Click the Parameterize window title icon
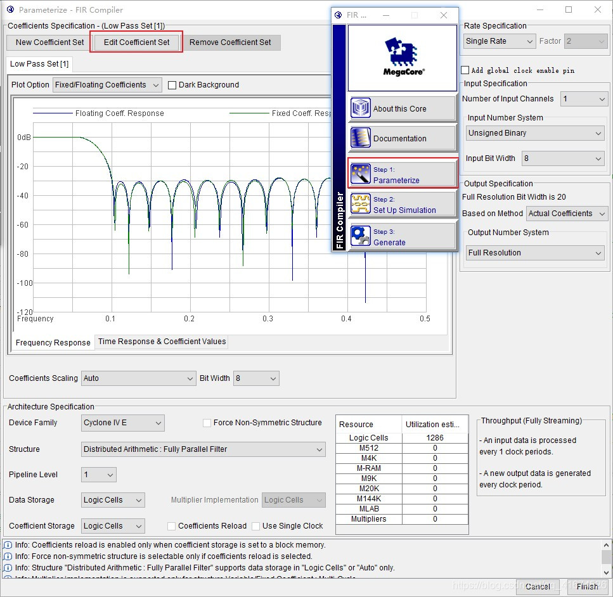 [11, 10]
